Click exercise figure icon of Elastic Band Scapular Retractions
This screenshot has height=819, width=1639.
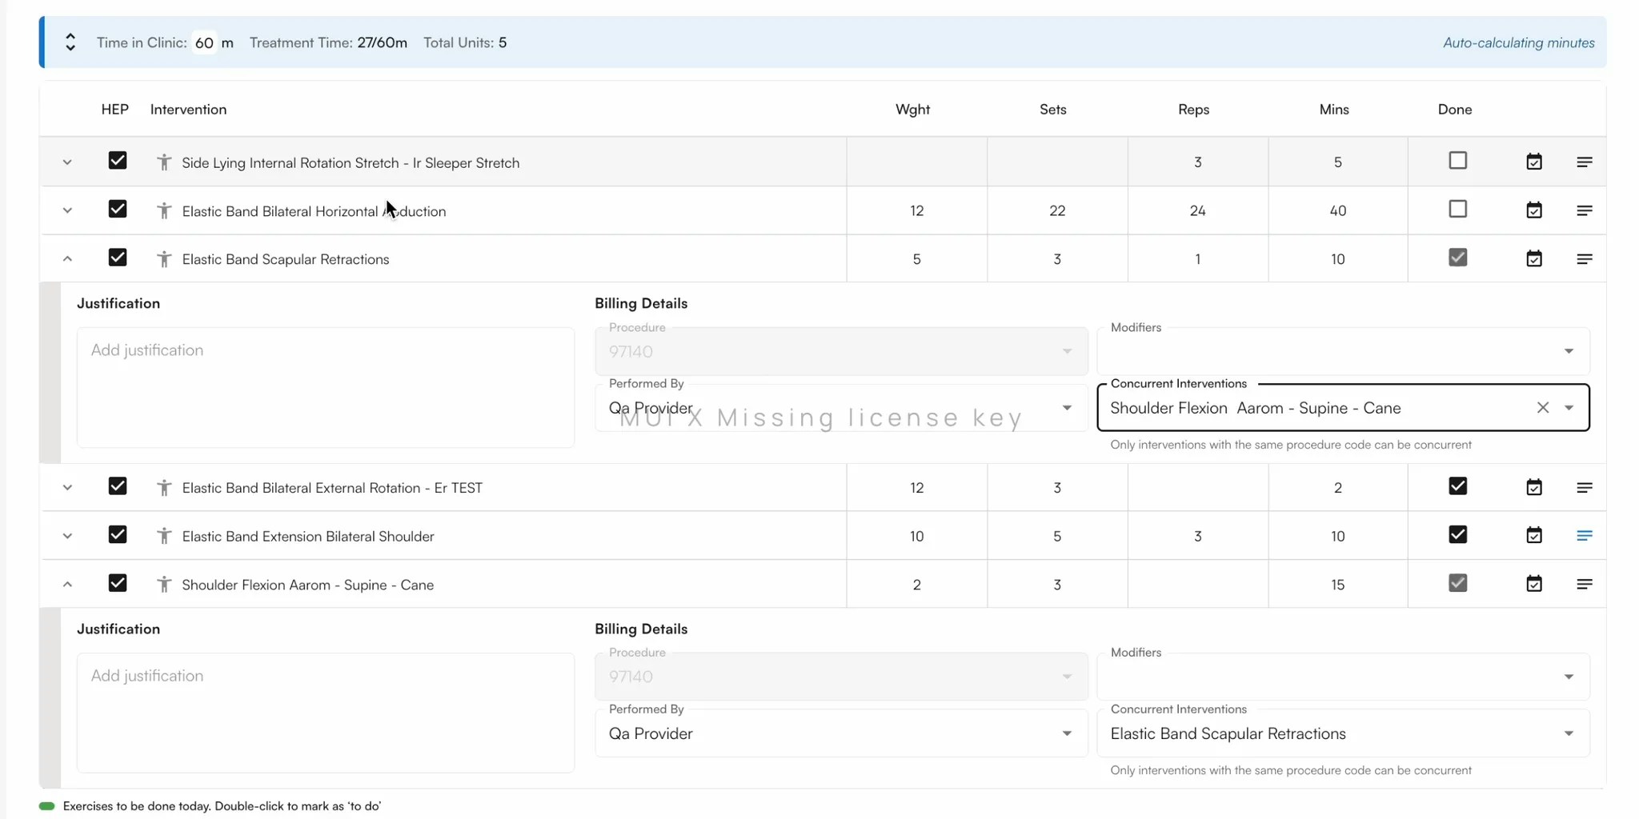164,259
